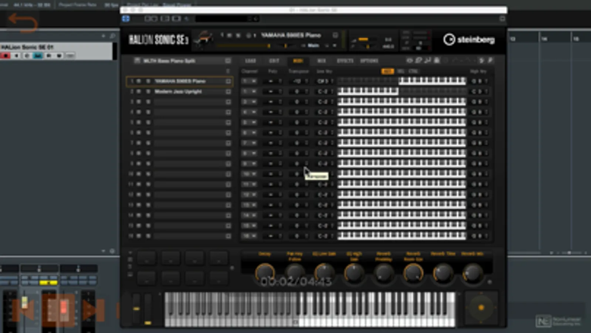
Task: Select the MIDI tab
Action: click(298, 61)
